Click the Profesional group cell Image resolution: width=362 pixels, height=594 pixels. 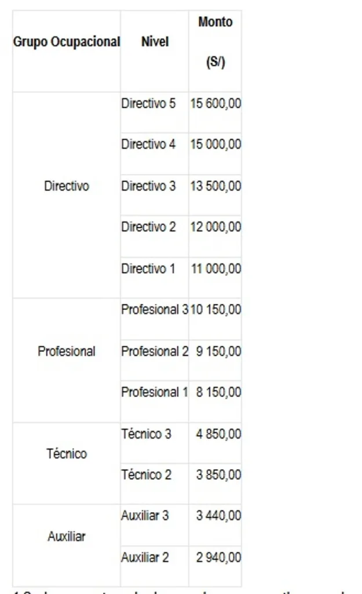[67, 360]
